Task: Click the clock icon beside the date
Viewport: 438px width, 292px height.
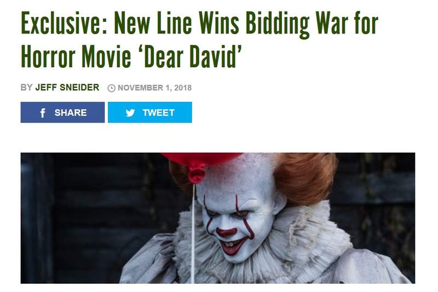Action: tap(112, 88)
